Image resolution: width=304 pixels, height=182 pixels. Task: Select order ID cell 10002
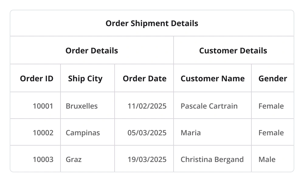click(43, 133)
